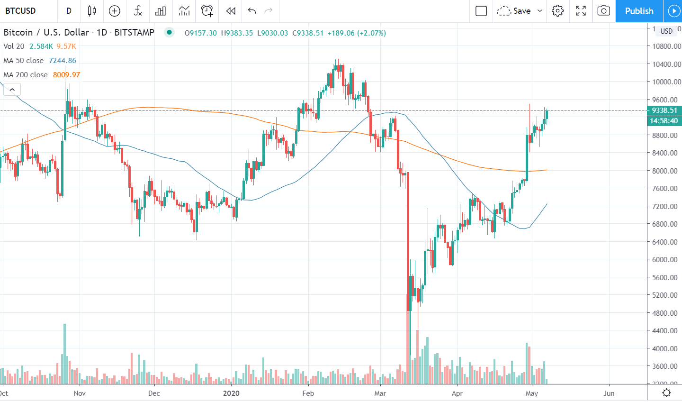Viewport: 682px width, 402px height.
Task: Open the candlestick chart style menu
Action: pyautogui.click(x=92, y=11)
